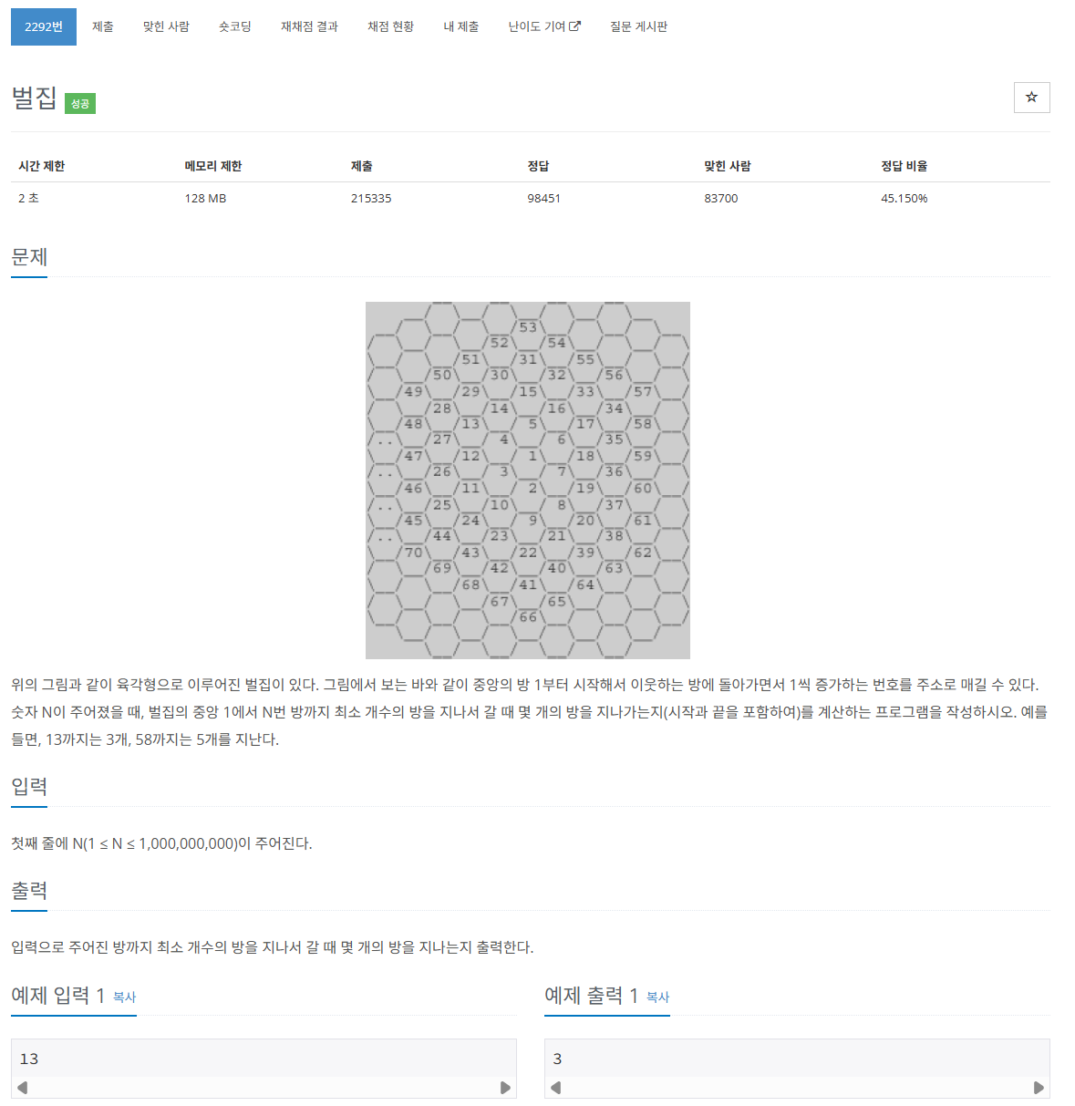
Task: Select the 2292번 problem tab
Action: coord(44,26)
